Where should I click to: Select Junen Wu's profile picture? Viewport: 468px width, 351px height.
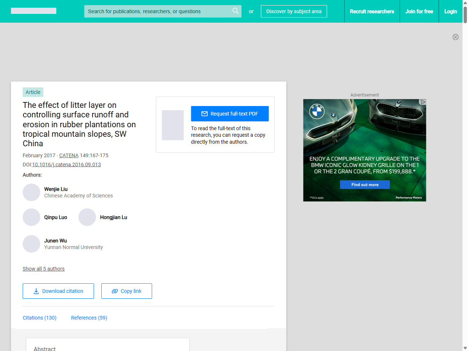click(31, 244)
